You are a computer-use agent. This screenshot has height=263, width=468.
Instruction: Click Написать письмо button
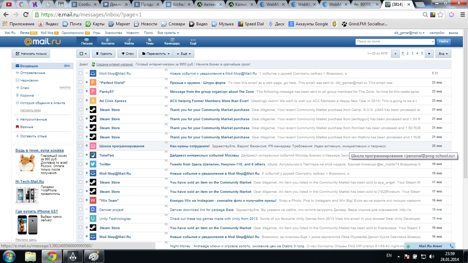(x=31, y=54)
